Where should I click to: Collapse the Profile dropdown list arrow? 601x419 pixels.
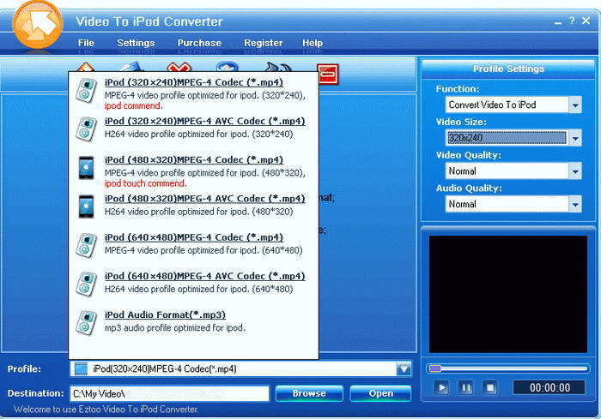coord(404,369)
